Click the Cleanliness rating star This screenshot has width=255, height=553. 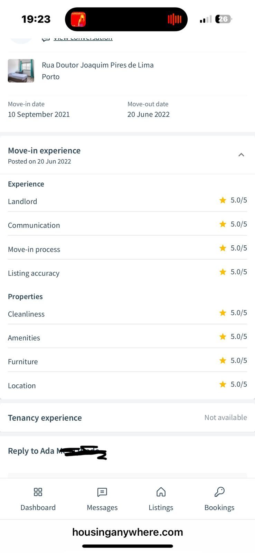click(x=223, y=313)
